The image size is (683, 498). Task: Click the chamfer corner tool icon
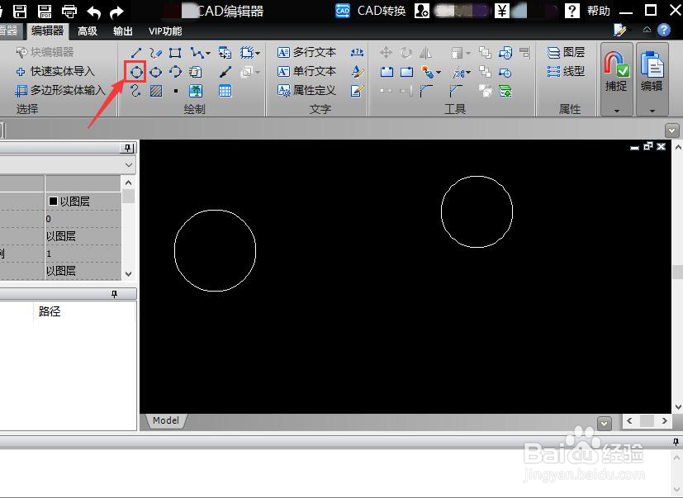click(456, 91)
